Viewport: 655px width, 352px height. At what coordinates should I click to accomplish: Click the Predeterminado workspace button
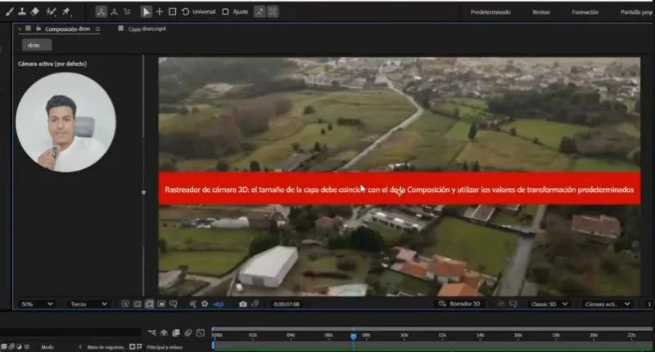coord(490,12)
